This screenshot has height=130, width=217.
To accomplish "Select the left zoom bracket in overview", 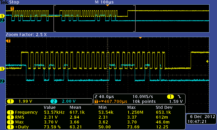I will 55,18.
